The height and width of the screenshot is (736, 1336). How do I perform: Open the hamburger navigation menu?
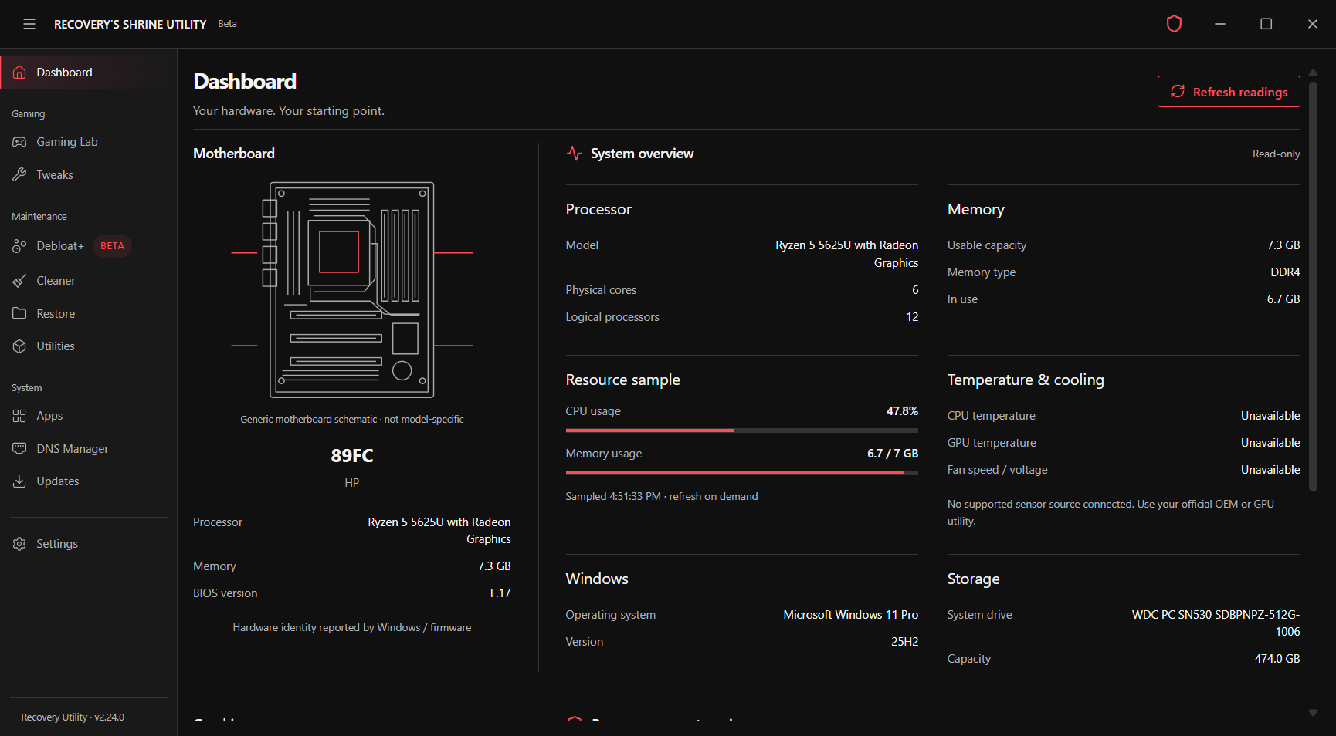click(29, 24)
